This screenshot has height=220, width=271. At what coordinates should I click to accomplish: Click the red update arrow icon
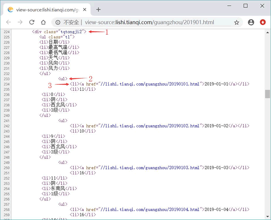pos(263,22)
